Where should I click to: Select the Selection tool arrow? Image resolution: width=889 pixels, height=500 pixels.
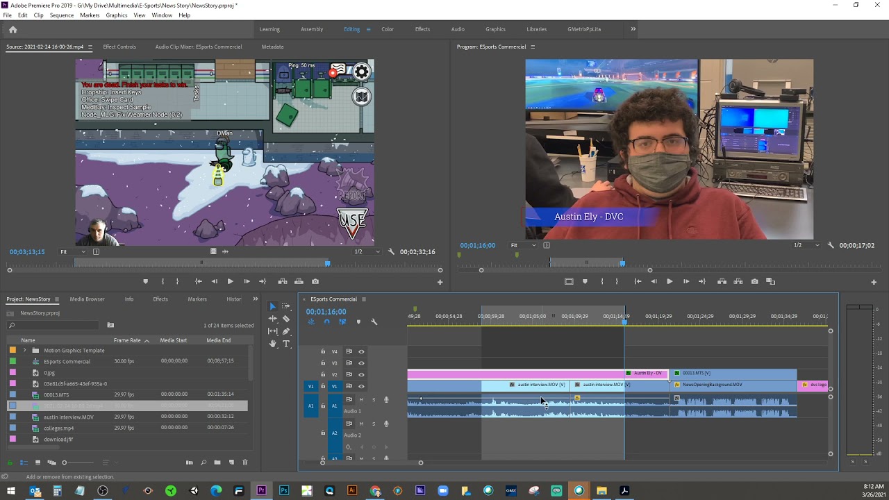tap(272, 306)
